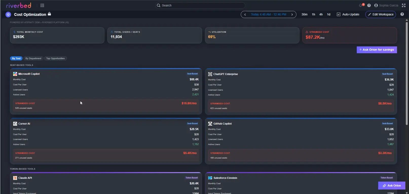Click the Riverbed logo
This screenshot has width=409, height=194.
click(x=18, y=5)
